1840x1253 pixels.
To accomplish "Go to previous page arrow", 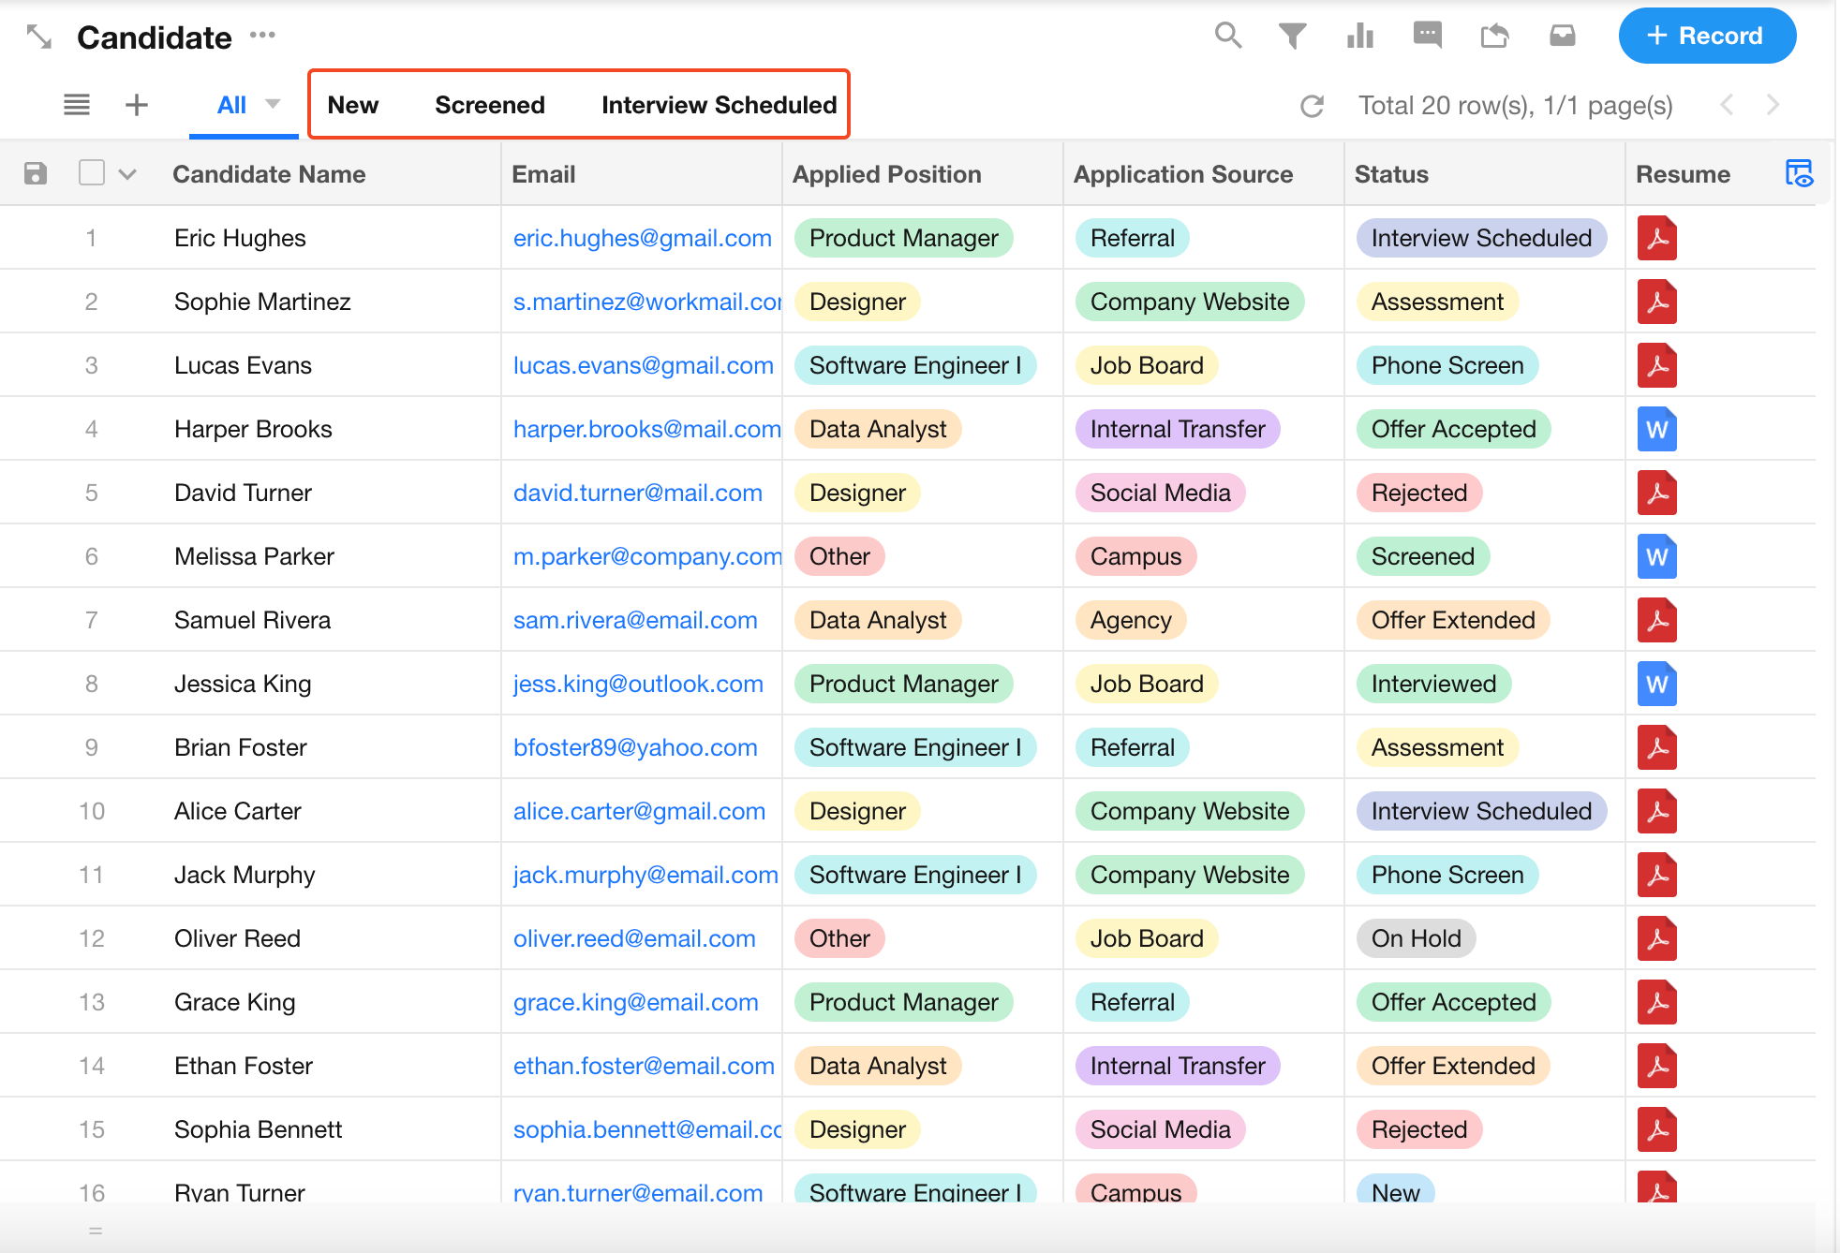I will (x=1727, y=105).
